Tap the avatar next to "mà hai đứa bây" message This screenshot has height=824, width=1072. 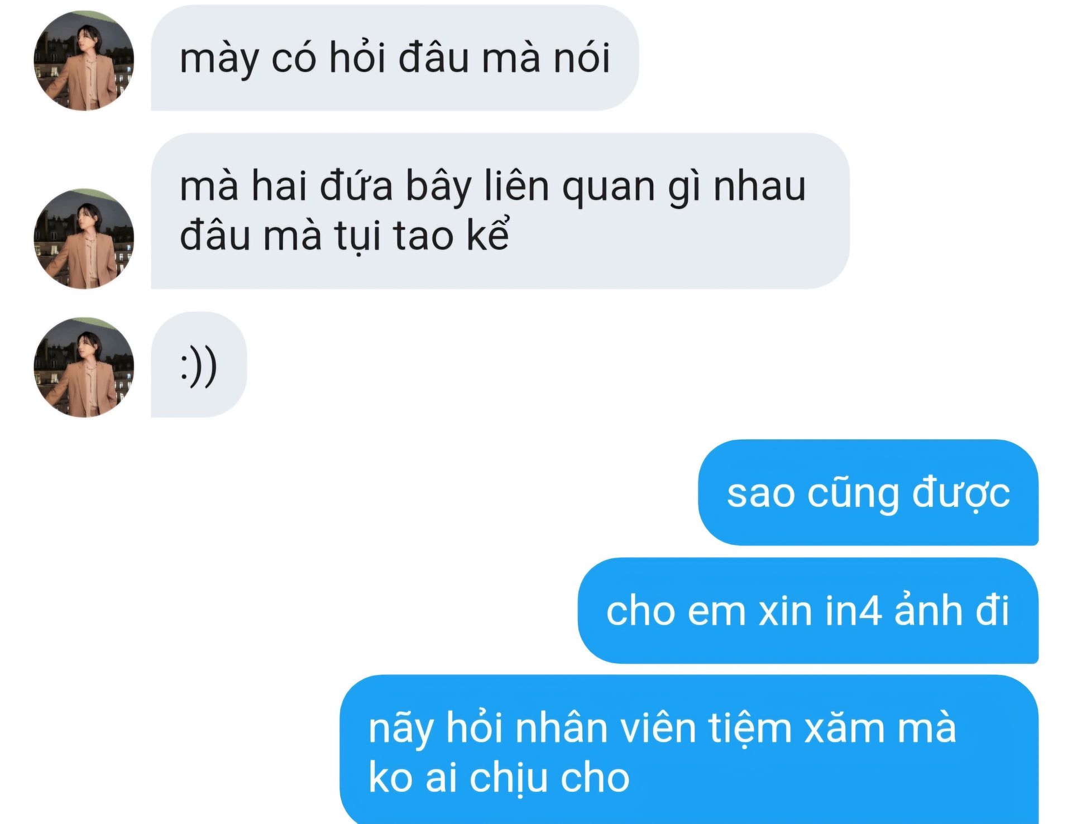84,238
